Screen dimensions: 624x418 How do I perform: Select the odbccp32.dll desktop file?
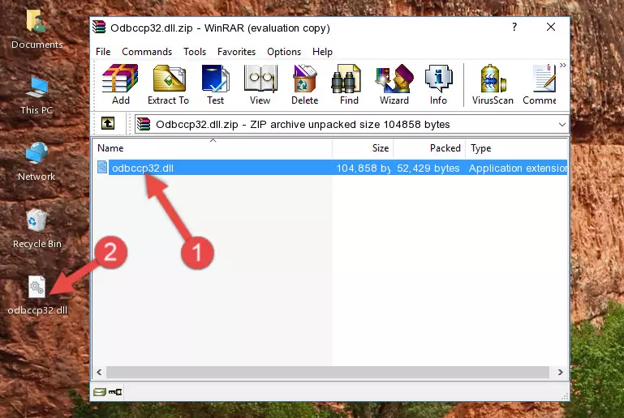point(37,295)
